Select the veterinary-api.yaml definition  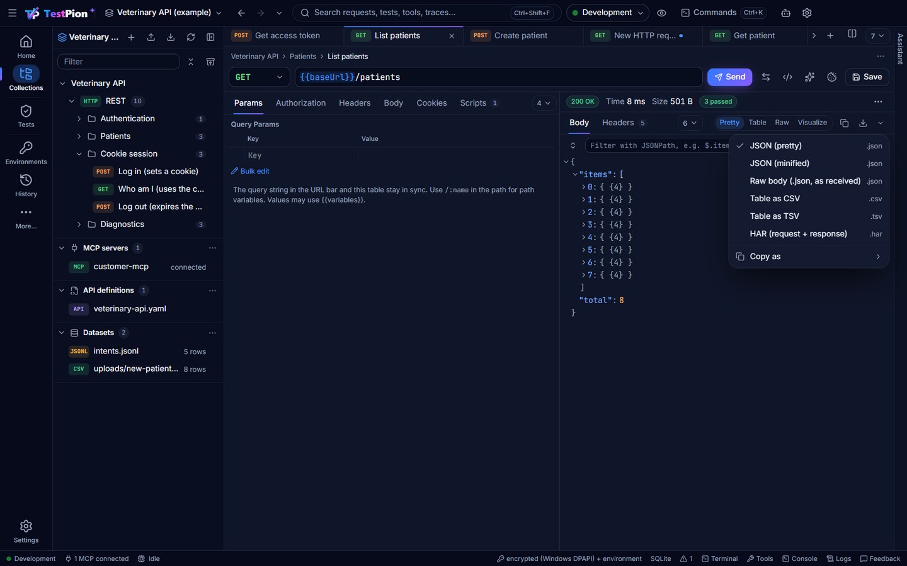(130, 309)
